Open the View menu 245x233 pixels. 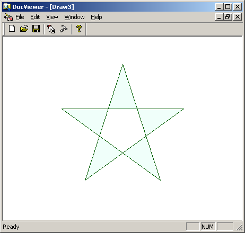coord(52,17)
